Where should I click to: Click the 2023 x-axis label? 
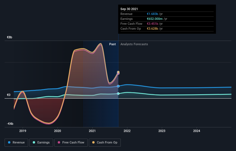click(x=162, y=131)
